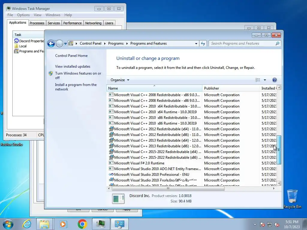Sort by the Installed On column header
The image size is (307, 230).
[x=268, y=88]
